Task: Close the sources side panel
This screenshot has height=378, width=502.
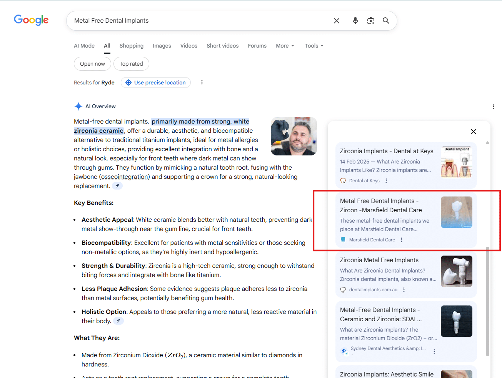Action: pyautogui.click(x=473, y=132)
